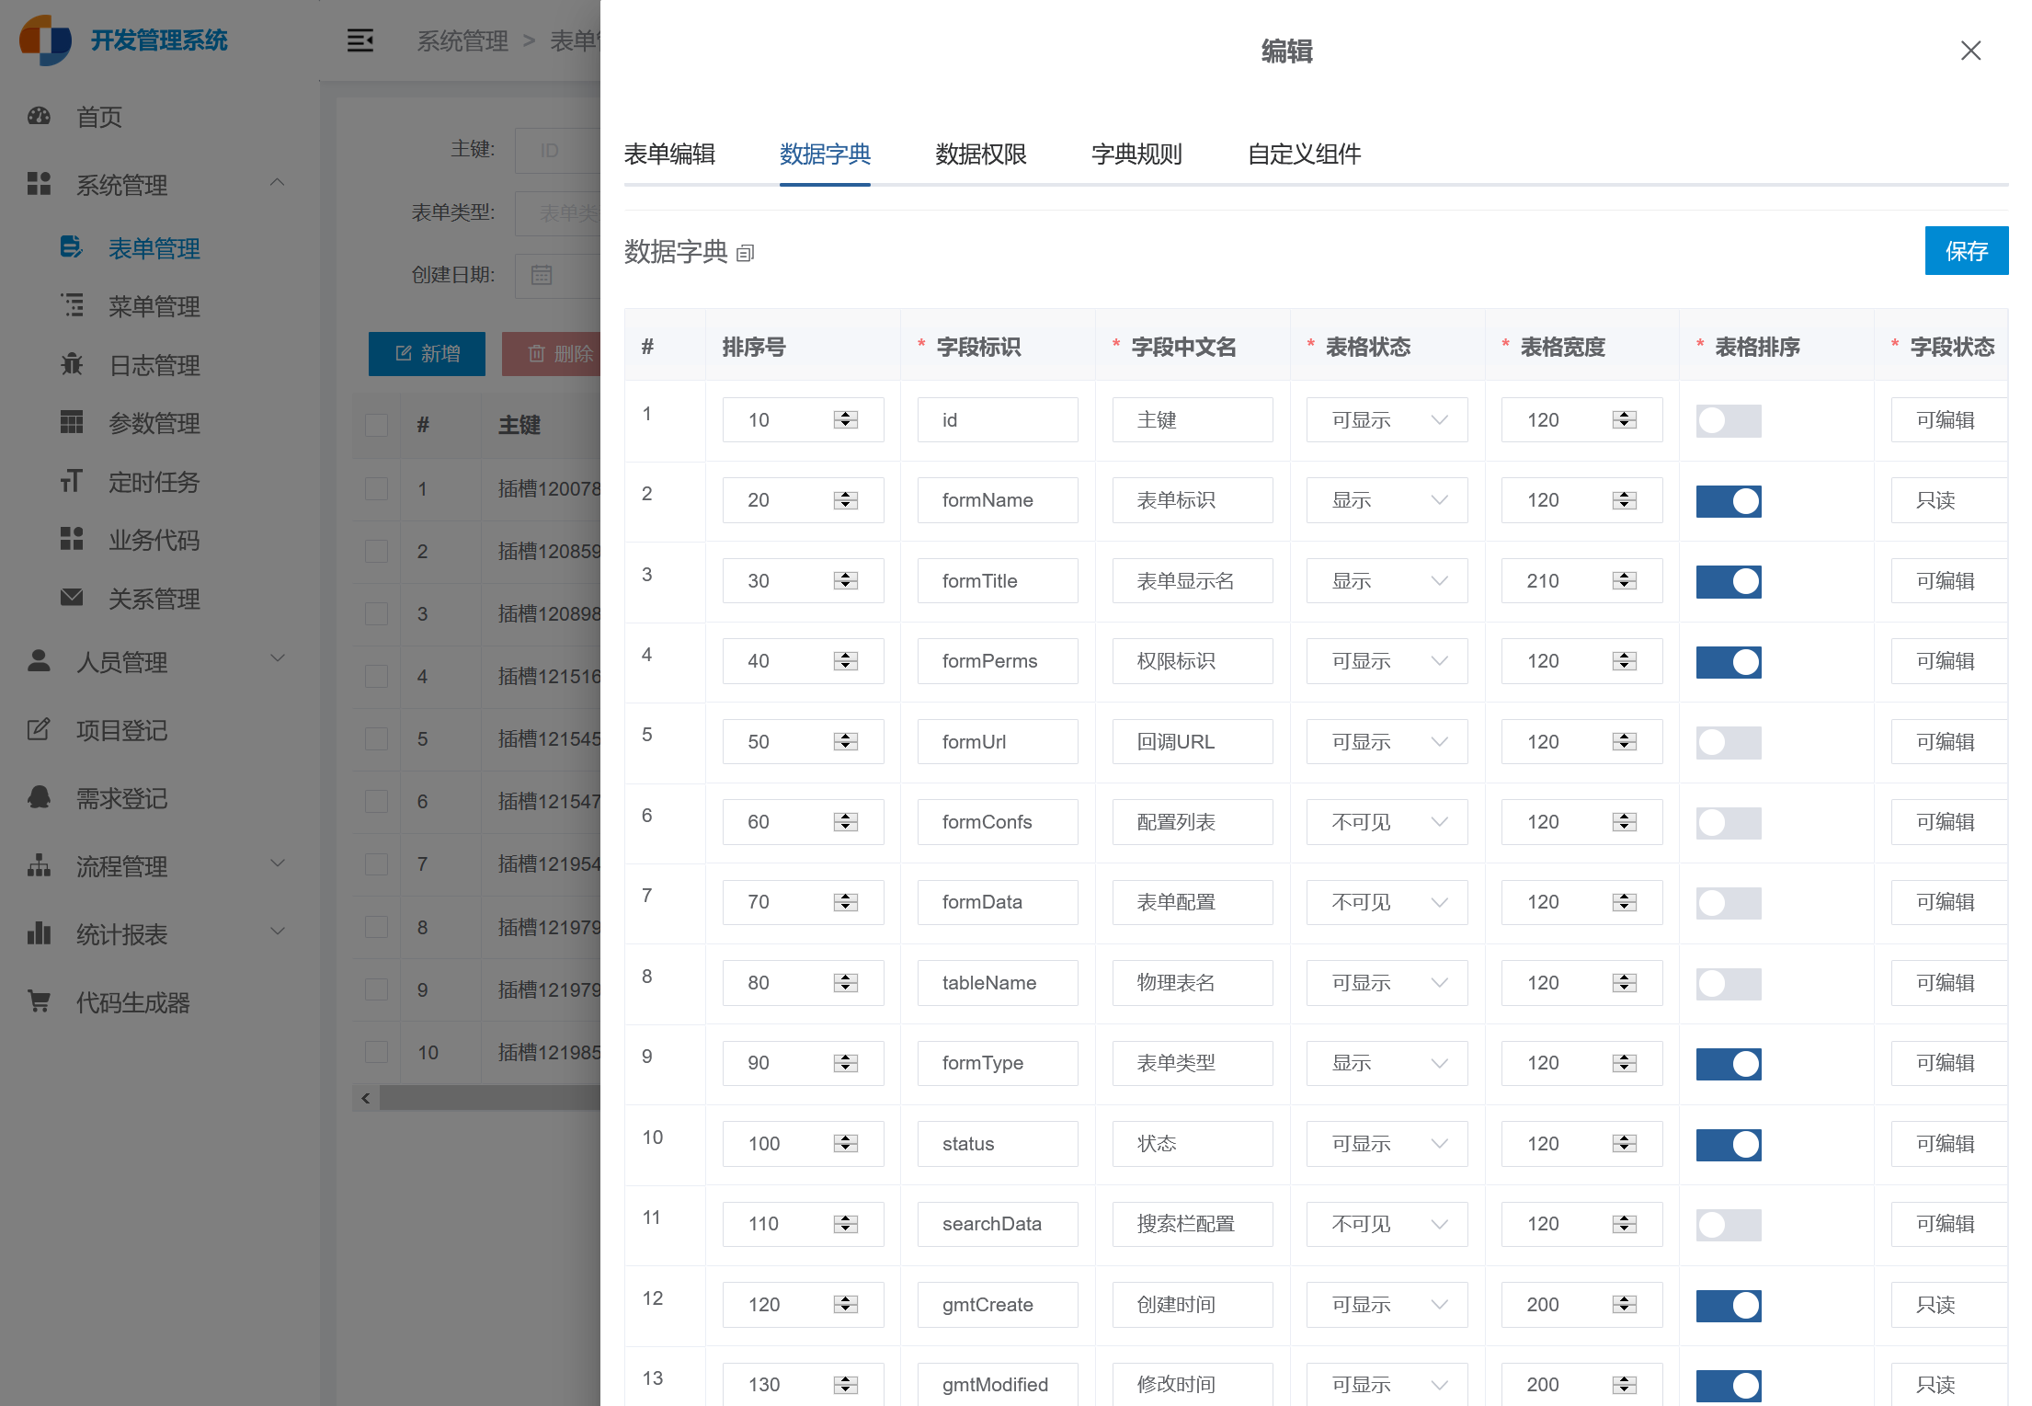Click the 日志管理 bug icon

pyautogui.click(x=71, y=364)
